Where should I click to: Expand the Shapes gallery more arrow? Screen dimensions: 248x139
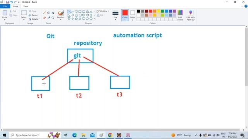pyautogui.click(x=95, y=19)
